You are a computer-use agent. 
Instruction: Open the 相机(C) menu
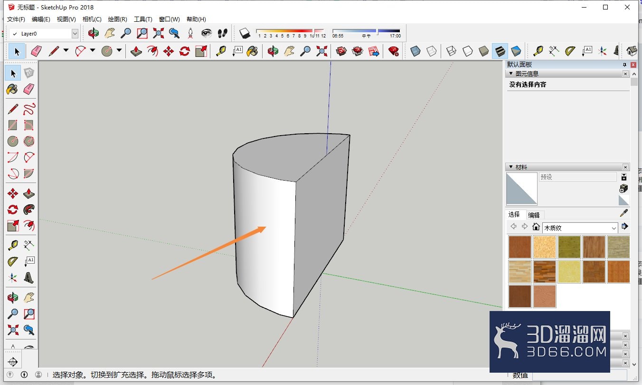pos(92,19)
